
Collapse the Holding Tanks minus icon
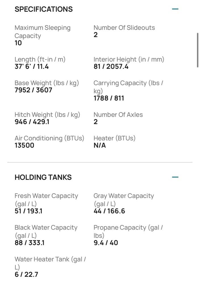point(175,177)
